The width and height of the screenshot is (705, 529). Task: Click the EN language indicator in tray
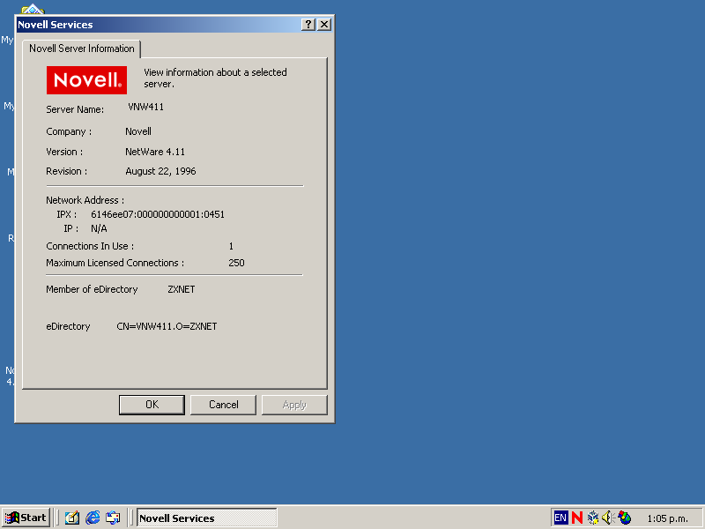tap(560, 518)
